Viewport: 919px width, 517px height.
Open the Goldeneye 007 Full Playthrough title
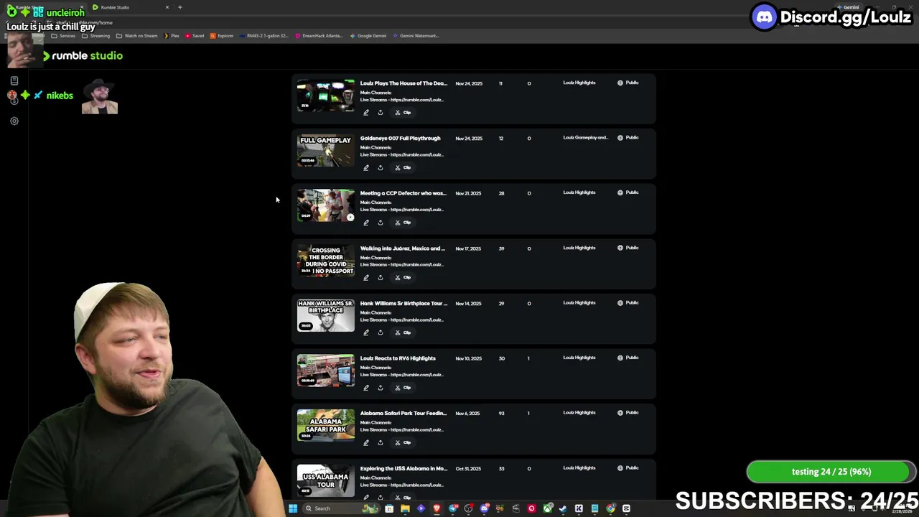tap(400, 139)
